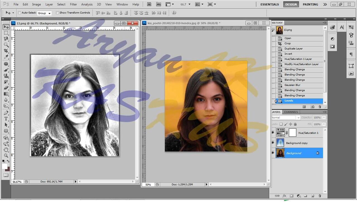
Task: Switch to the Painting workspace
Action: 310,4
